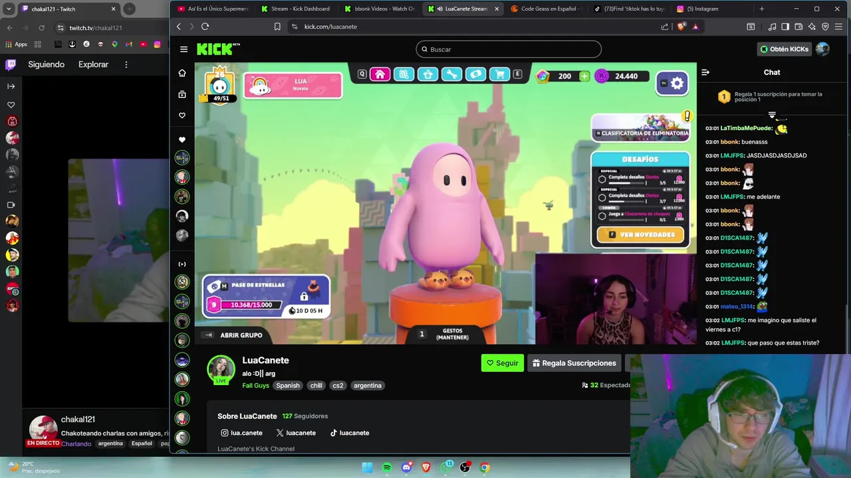Switch to bbonk Videos tab
This screenshot has width=851, height=478.
[379, 9]
